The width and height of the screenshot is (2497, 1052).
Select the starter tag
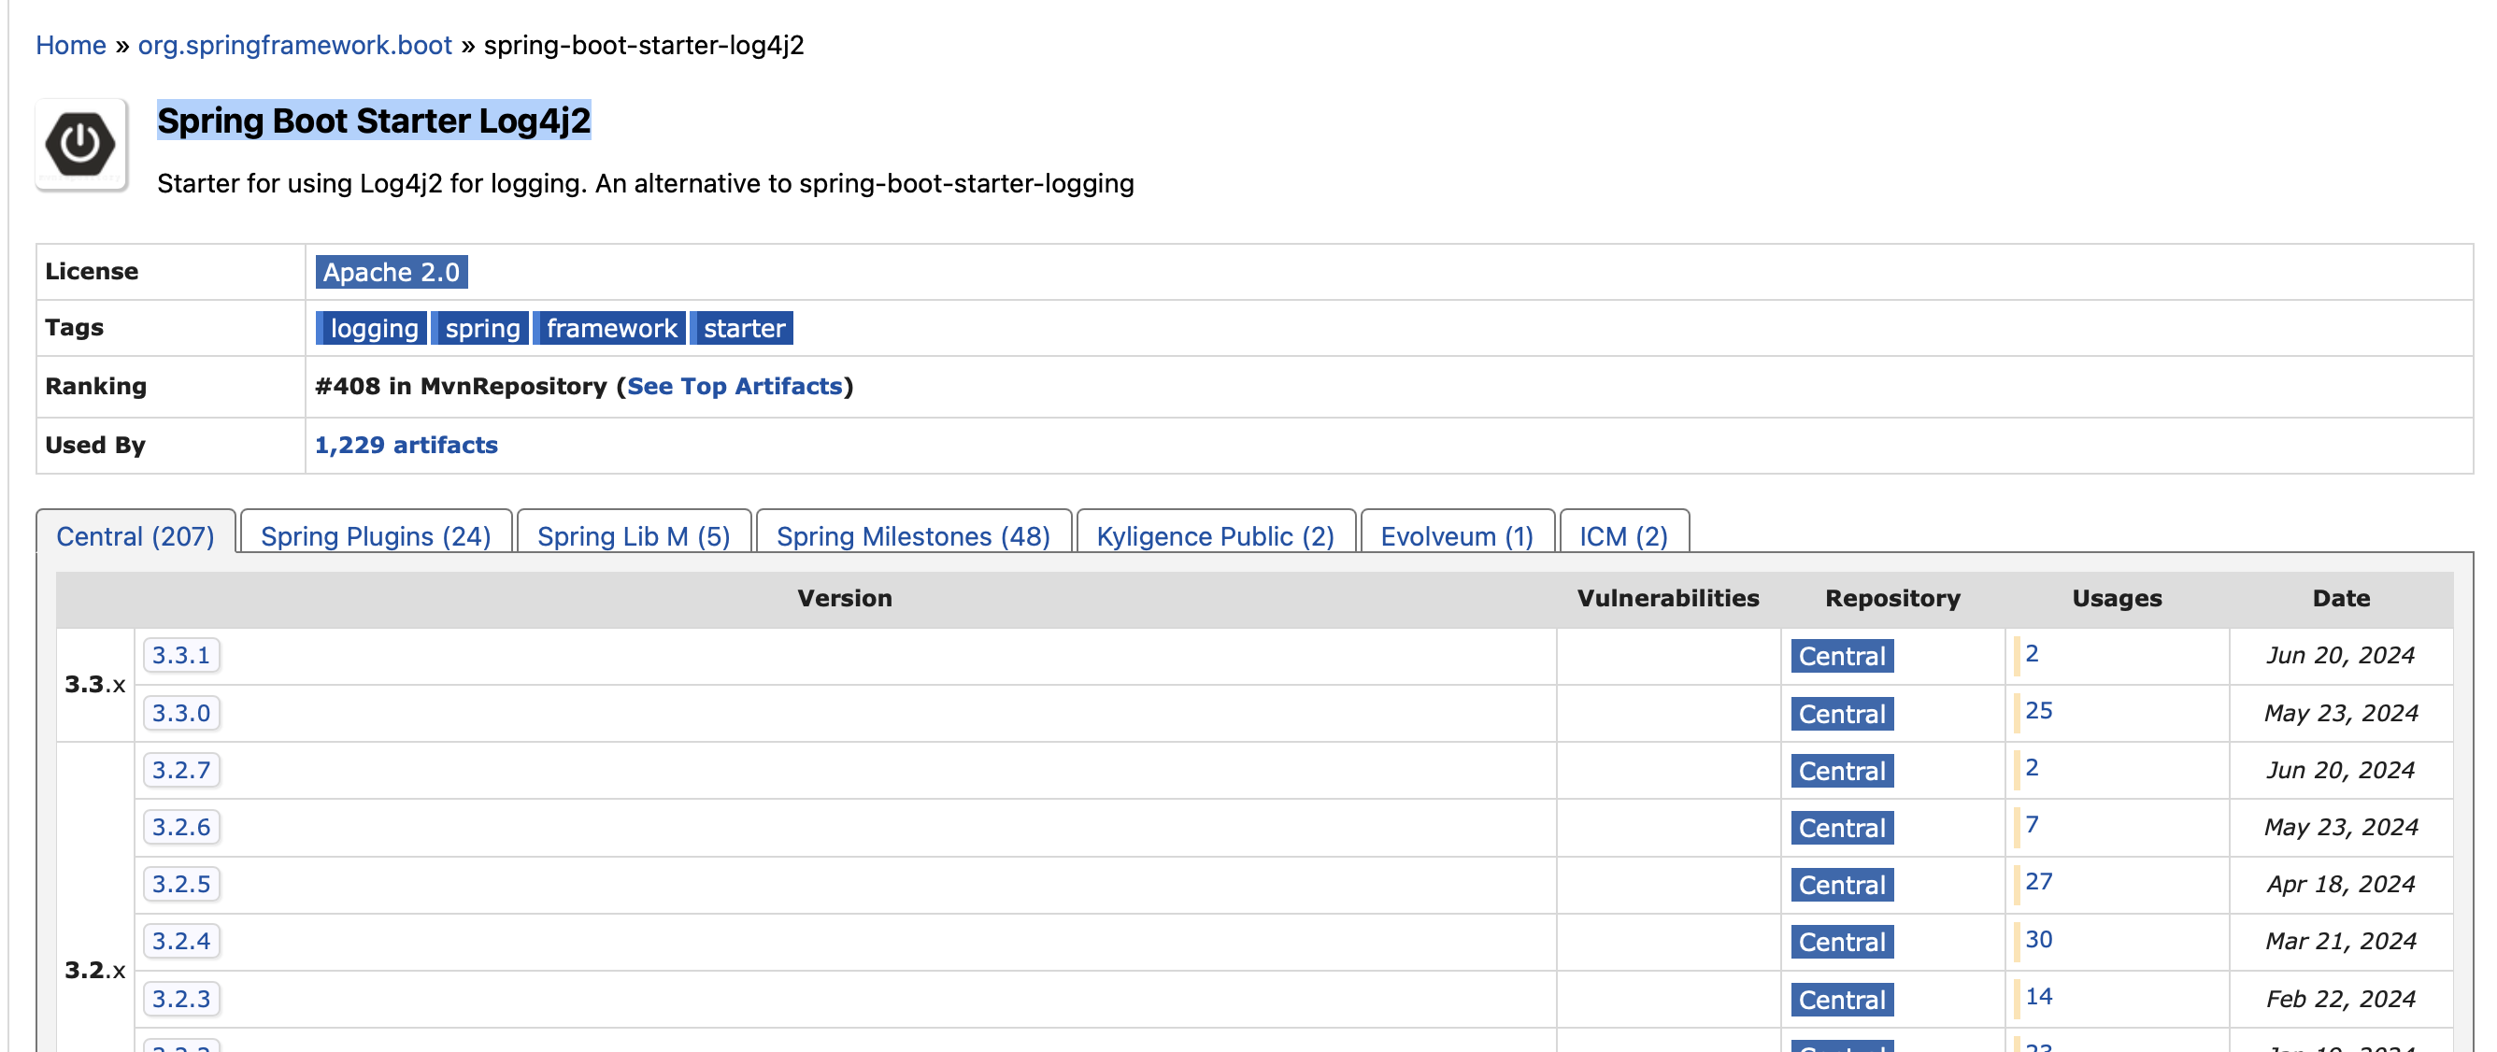[x=743, y=327]
